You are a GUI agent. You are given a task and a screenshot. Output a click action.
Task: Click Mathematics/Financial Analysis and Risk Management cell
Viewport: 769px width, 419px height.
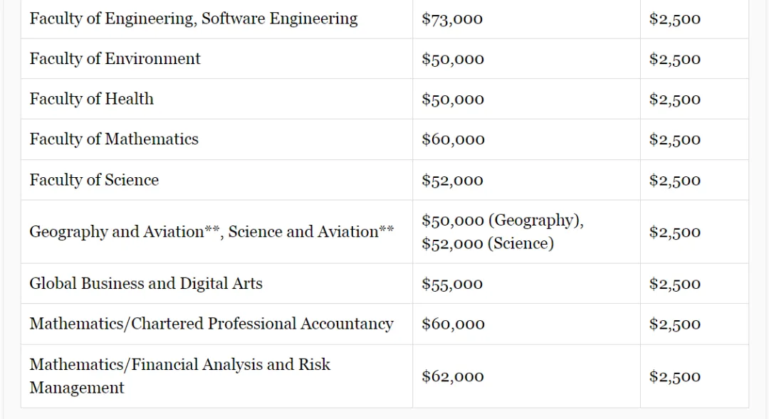pos(216,376)
